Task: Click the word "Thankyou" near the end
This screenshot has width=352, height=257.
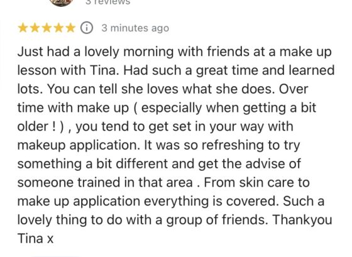Action: pos(302,220)
